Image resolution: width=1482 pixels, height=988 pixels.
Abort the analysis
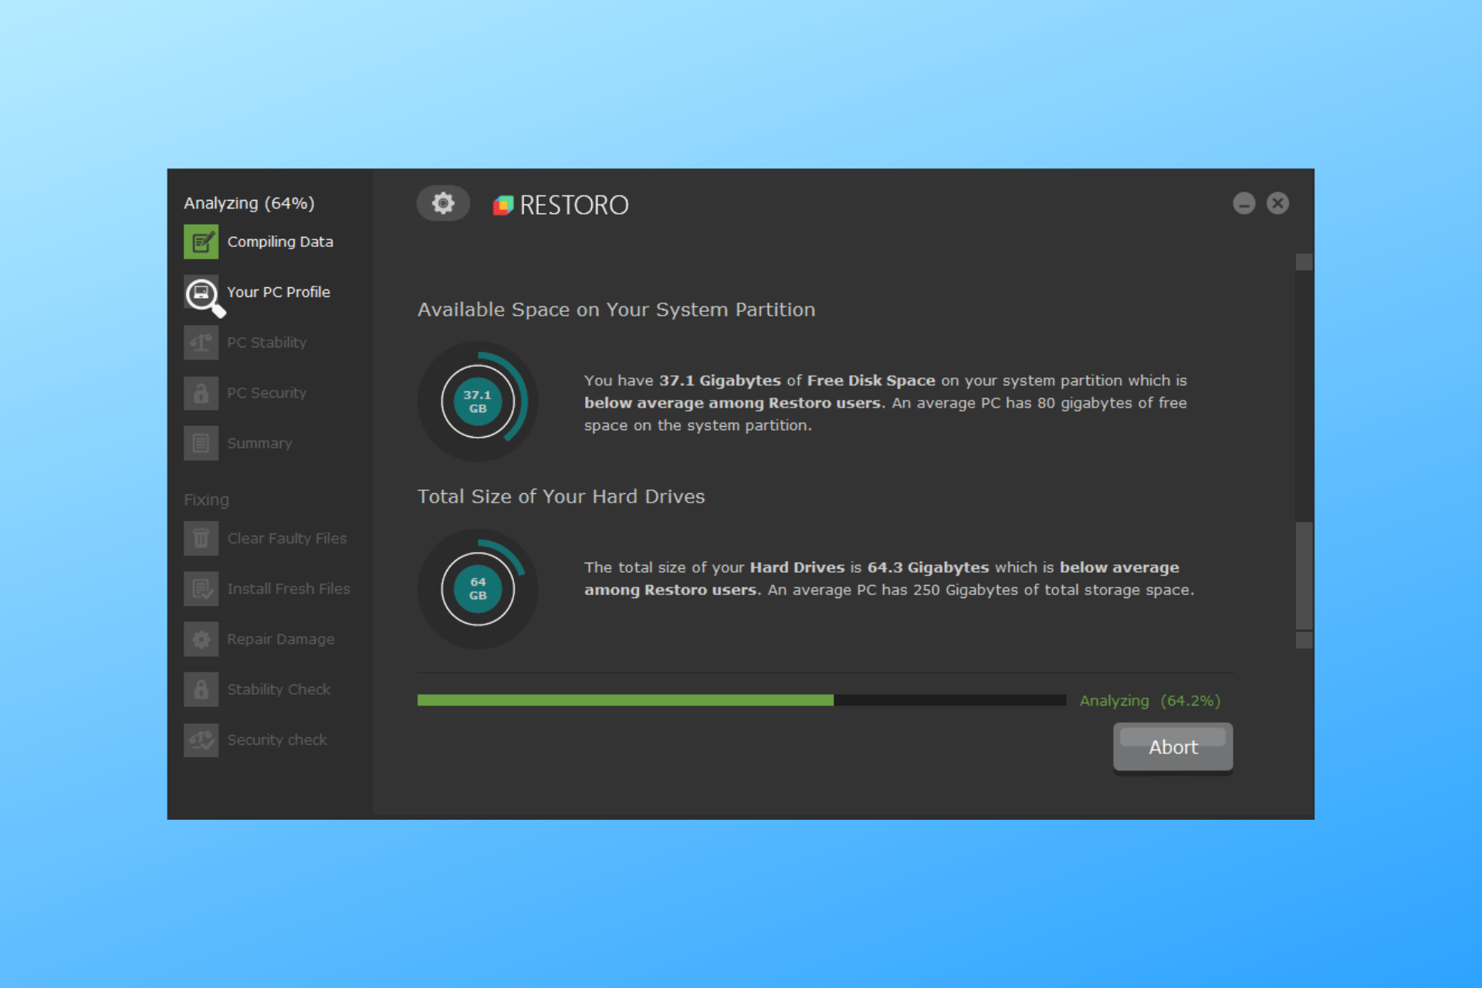tap(1173, 747)
